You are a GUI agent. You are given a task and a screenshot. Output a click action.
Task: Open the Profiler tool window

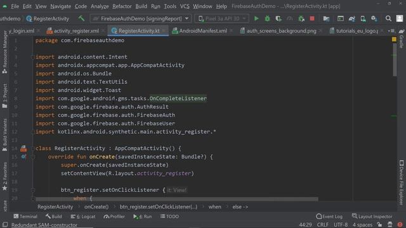tap(114, 217)
